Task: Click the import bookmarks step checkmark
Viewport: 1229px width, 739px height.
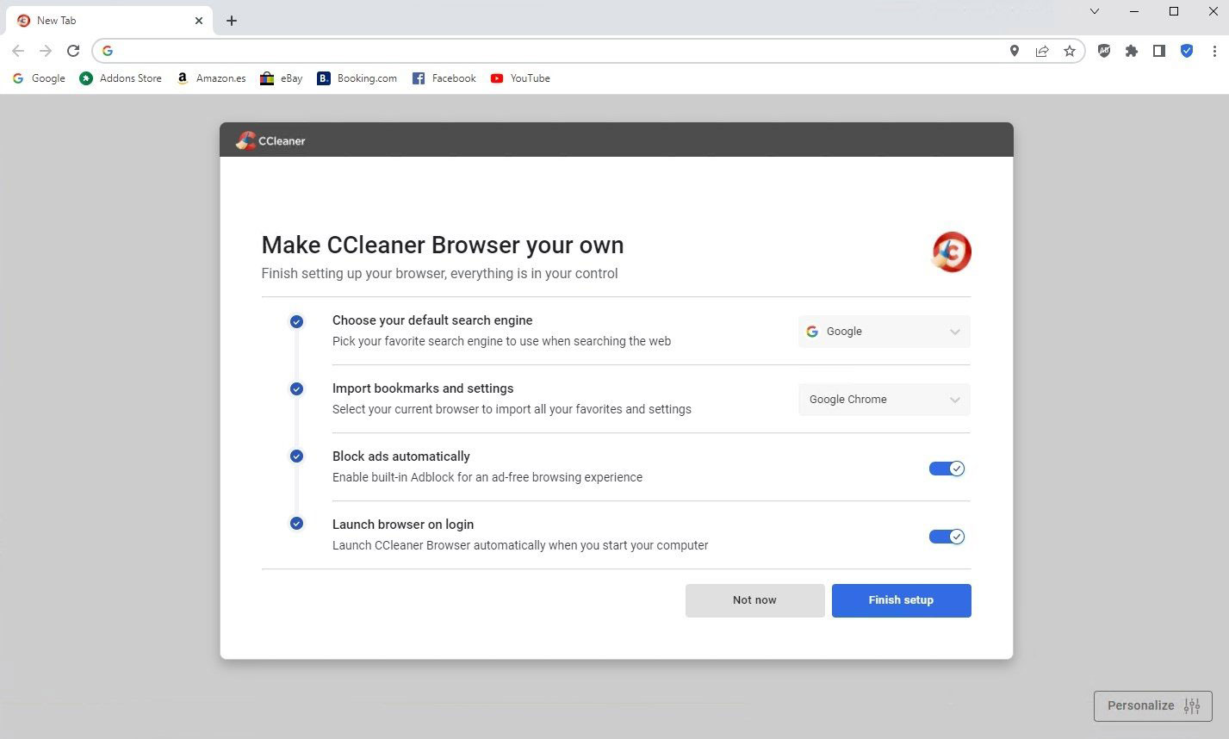Action: (x=296, y=389)
